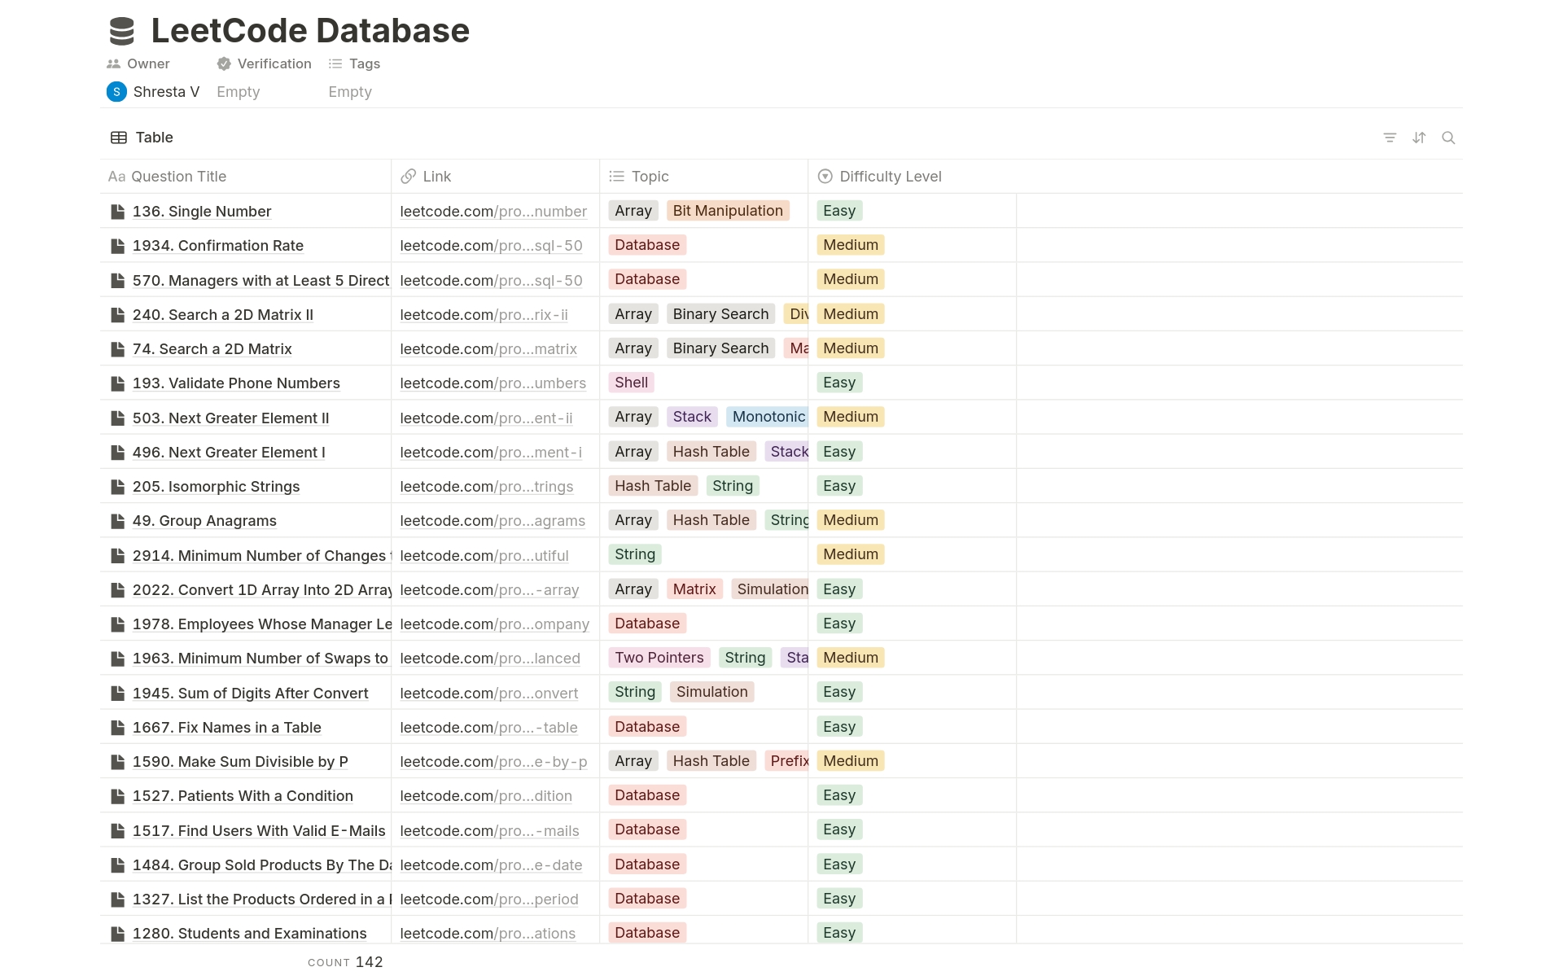Image resolution: width=1563 pixels, height=976 pixels.
Task: Open Question Title column header menu
Action: [x=179, y=177]
